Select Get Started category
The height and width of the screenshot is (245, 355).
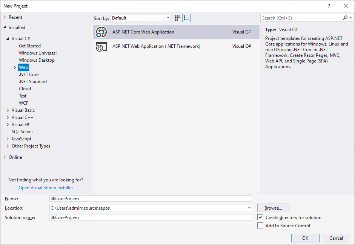(30, 46)
